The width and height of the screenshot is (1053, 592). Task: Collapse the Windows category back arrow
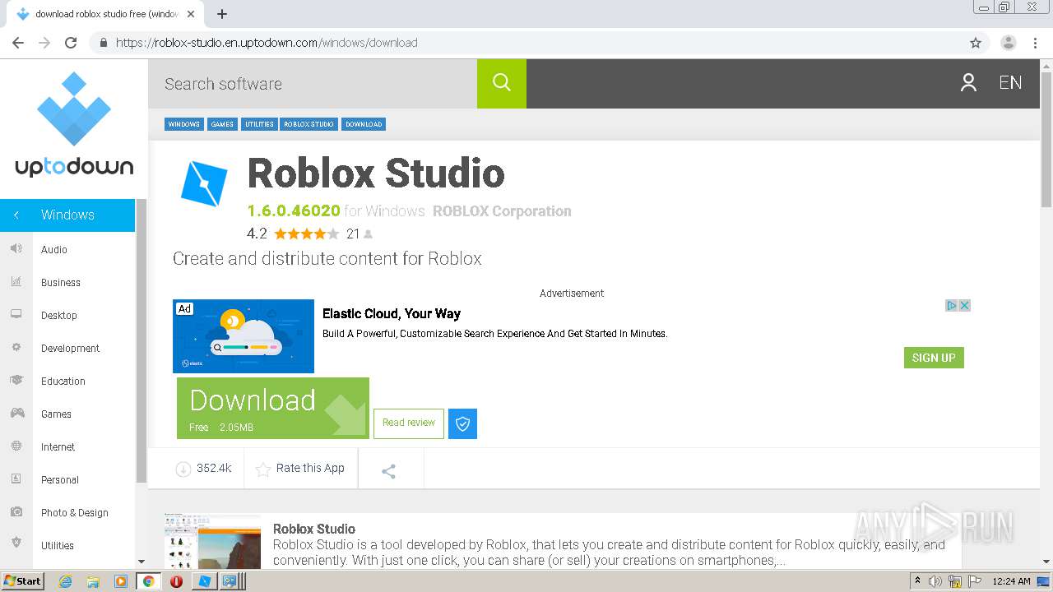[16, 215]
